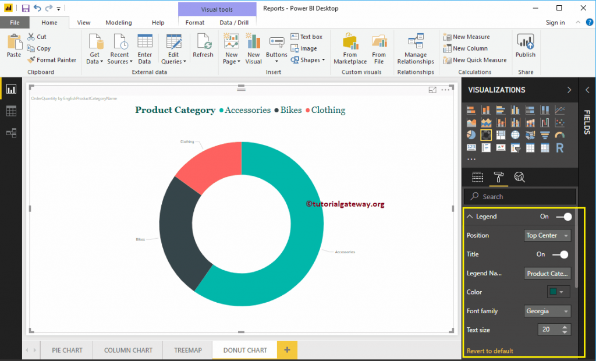Select the KPI visualization icon
This screenshot has width=596, height=361.
click(501, 147)
